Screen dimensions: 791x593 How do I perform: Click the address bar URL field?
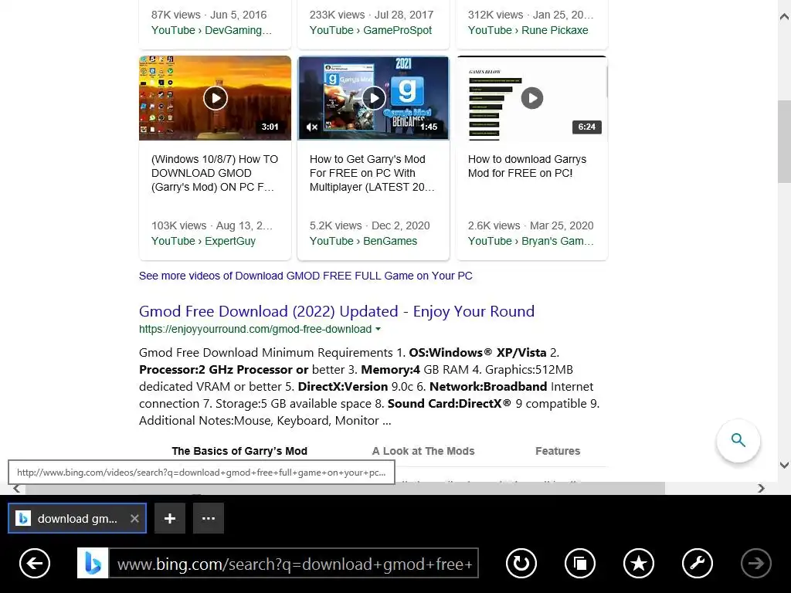294,563
